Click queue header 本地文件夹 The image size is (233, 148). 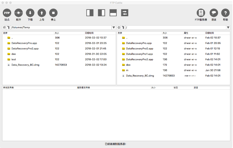point(8,88)
